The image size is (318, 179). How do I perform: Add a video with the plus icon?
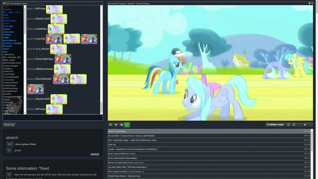point(116,125)
